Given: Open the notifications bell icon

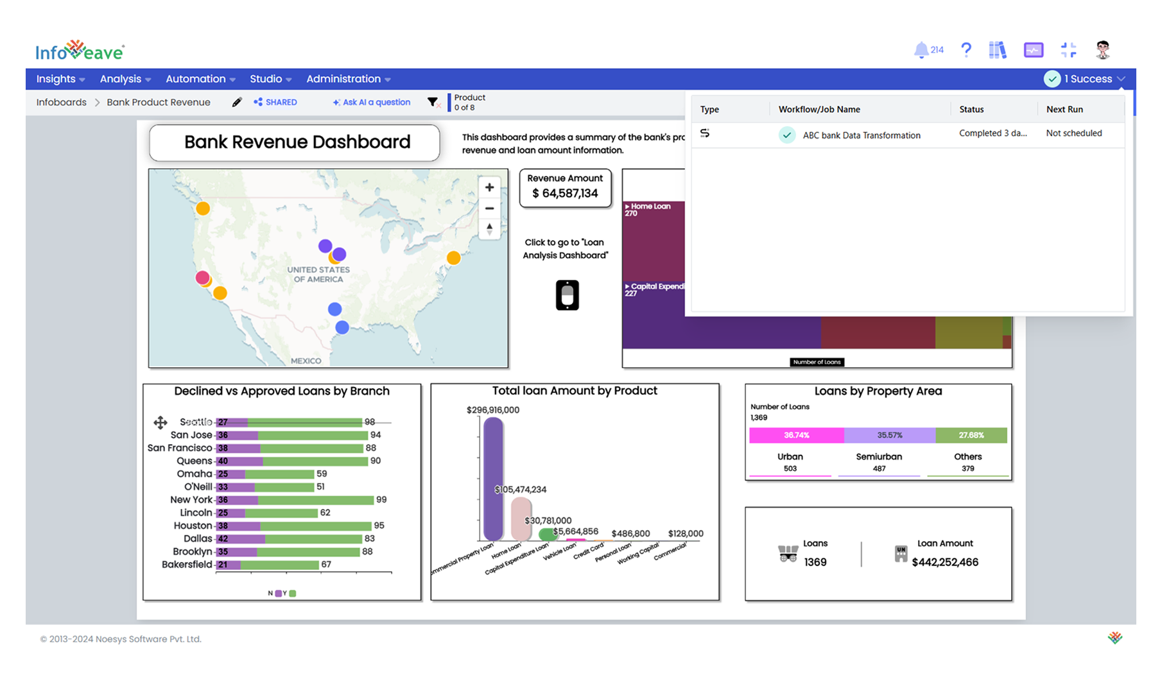Looking at the screenshot, I should (921, 50).
